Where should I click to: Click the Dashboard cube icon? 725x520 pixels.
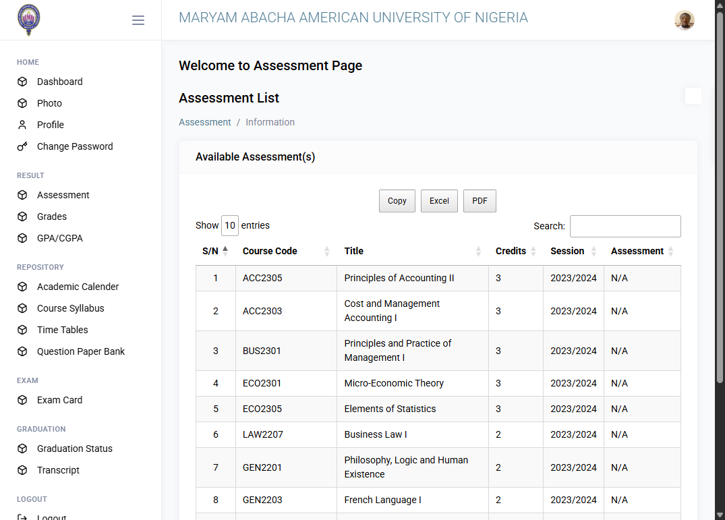tap(22, 82)
